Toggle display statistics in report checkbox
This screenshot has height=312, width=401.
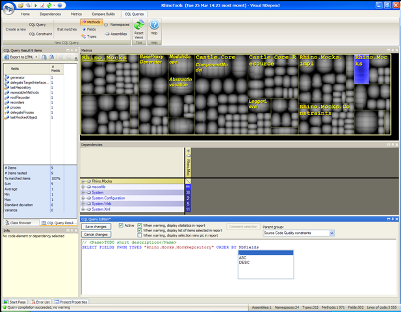click(x=140, y=226)
